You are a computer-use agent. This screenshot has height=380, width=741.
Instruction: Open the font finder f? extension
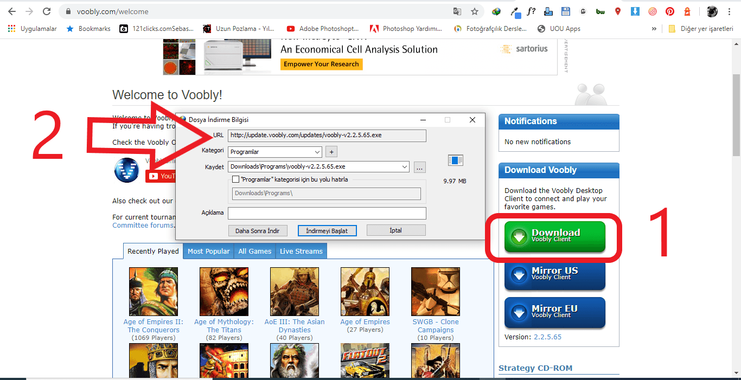531,11
